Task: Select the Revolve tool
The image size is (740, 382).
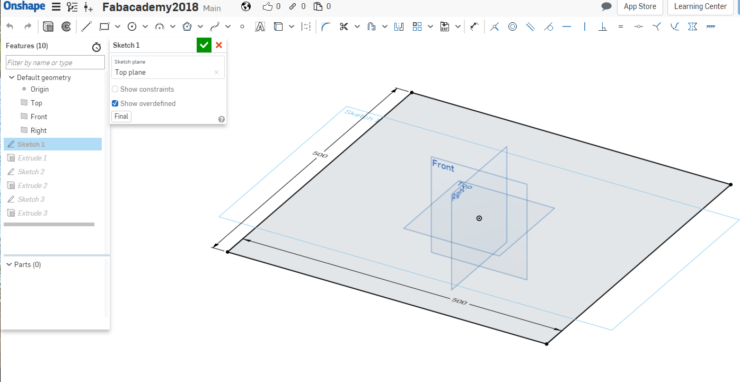Action: coord(66,26)
